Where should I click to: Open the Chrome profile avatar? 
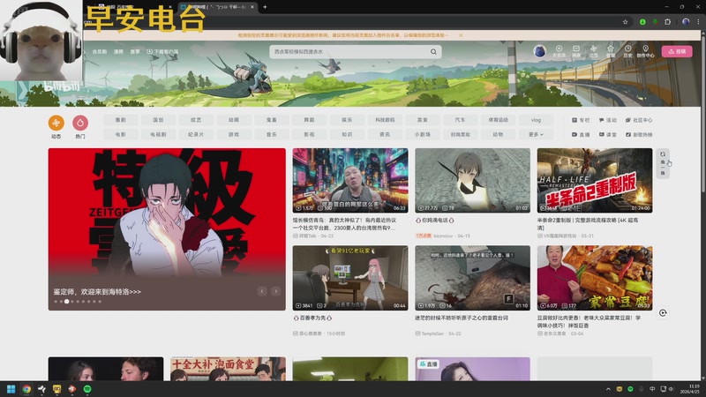coord(686,21)
